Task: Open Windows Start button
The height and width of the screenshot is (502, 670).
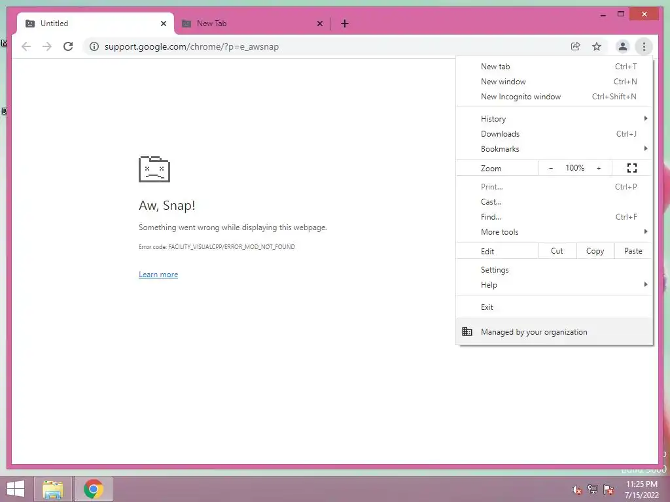Action: [16, 489]
